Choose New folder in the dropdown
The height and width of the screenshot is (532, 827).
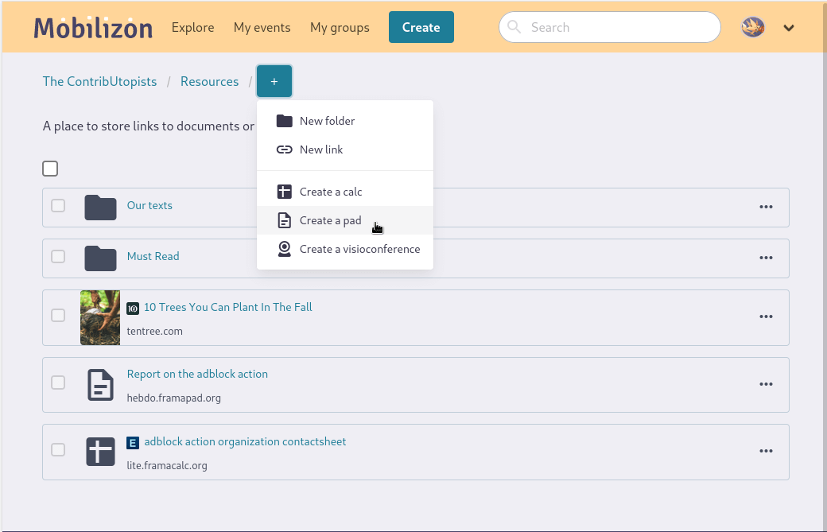point(327,121)
